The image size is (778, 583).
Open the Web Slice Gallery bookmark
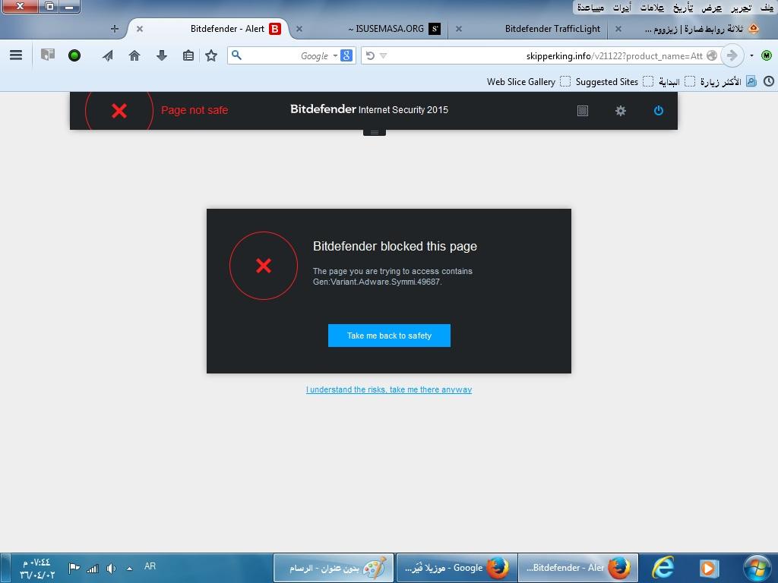[x=529, y=81]
